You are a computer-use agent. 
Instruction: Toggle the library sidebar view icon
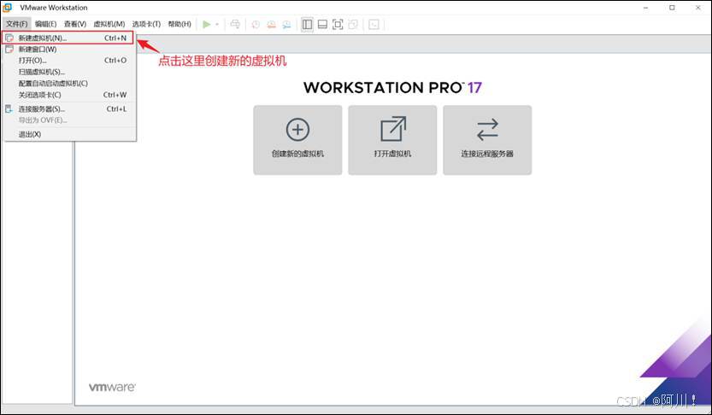[x=307, y=25]
